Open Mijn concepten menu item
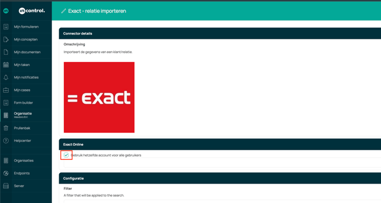 [26, 39]
